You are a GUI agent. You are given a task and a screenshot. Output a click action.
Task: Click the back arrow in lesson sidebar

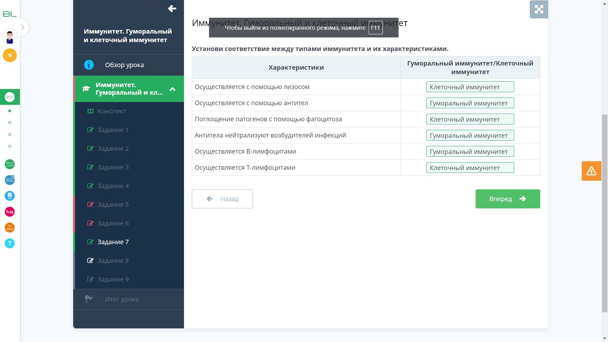point(172,9)
